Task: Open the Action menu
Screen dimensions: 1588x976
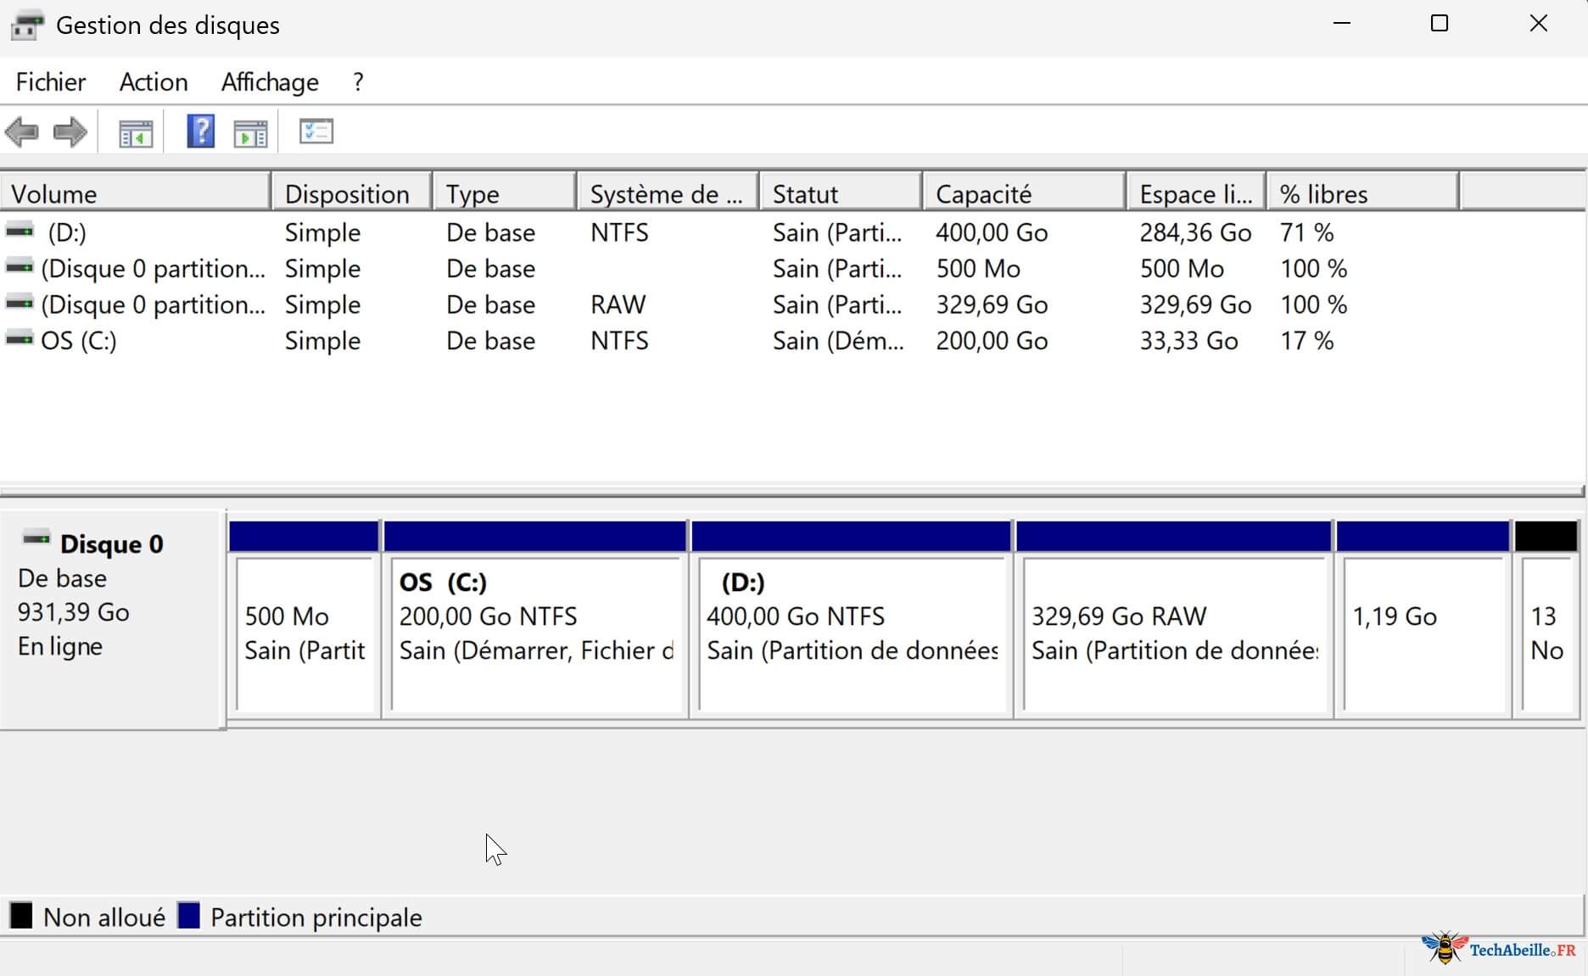Action: click(x=154, y=82)
